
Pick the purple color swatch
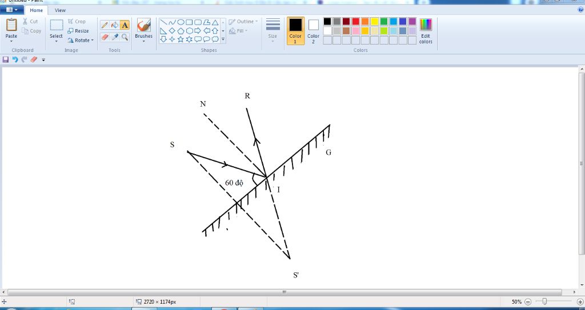tap(412, 21)
